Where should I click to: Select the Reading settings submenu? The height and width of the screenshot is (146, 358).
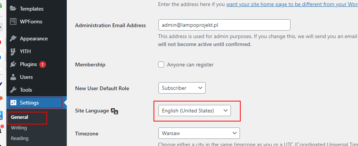click(20, 138)
